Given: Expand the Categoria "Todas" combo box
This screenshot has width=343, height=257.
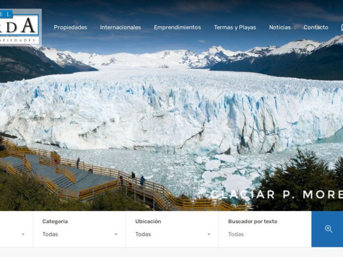Looking at the screenshot, I should pyautogui.click(x=80, y=234).
